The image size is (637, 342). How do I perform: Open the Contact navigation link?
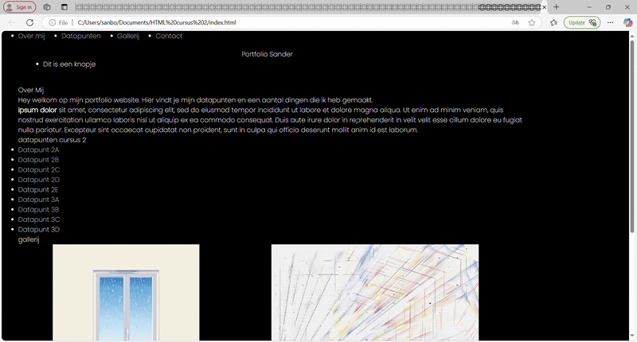(x=169, y=36)
